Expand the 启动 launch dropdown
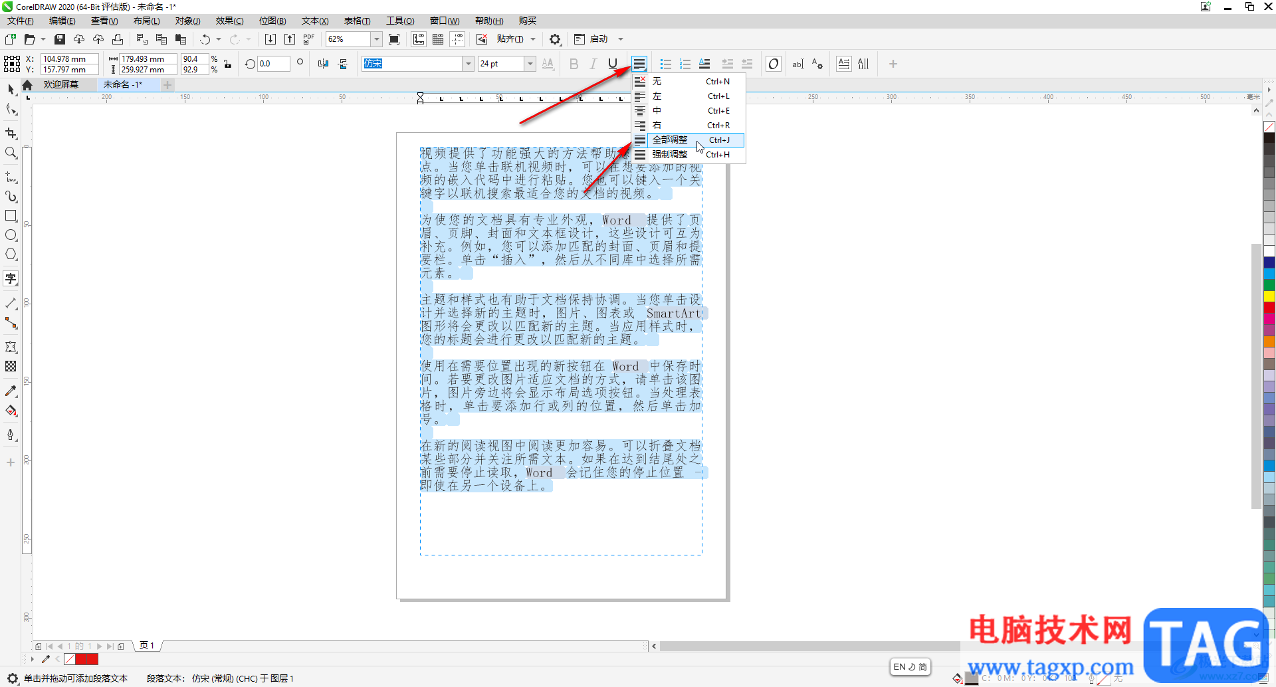This screenshot has width=1276, height=687. point(621,39)
